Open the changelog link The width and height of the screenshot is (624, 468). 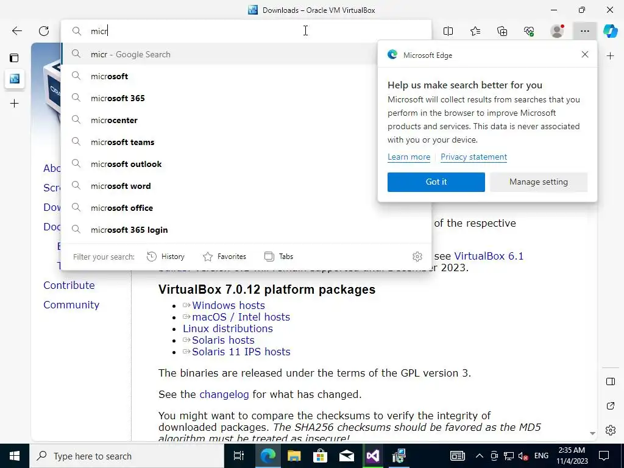click(x=224, y=394)
